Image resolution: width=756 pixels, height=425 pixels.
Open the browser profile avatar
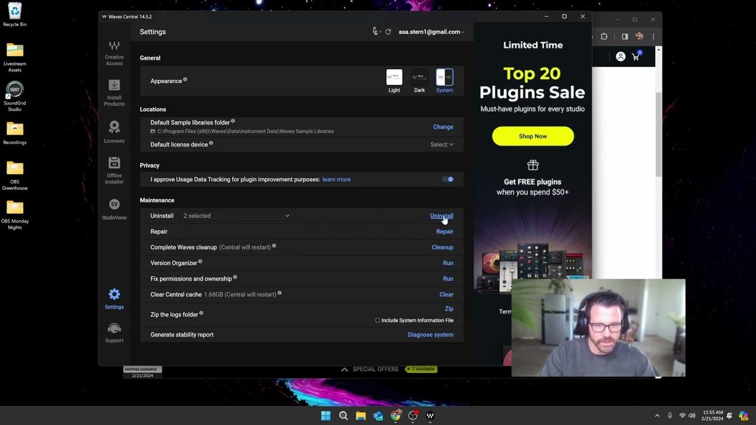click(x=639, y=37)
